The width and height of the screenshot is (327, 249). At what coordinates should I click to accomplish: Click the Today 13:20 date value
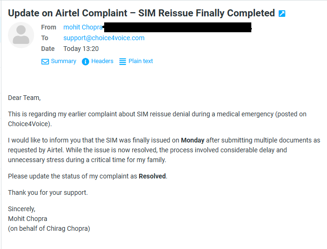tap(81, 49)
